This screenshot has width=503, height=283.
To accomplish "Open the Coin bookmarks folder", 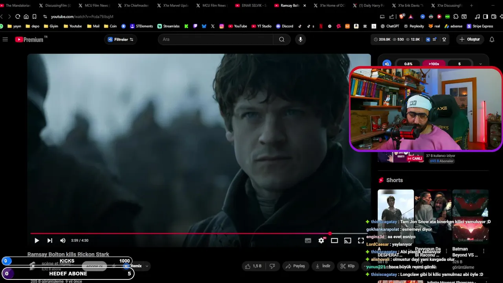I will tap(110, 26).
